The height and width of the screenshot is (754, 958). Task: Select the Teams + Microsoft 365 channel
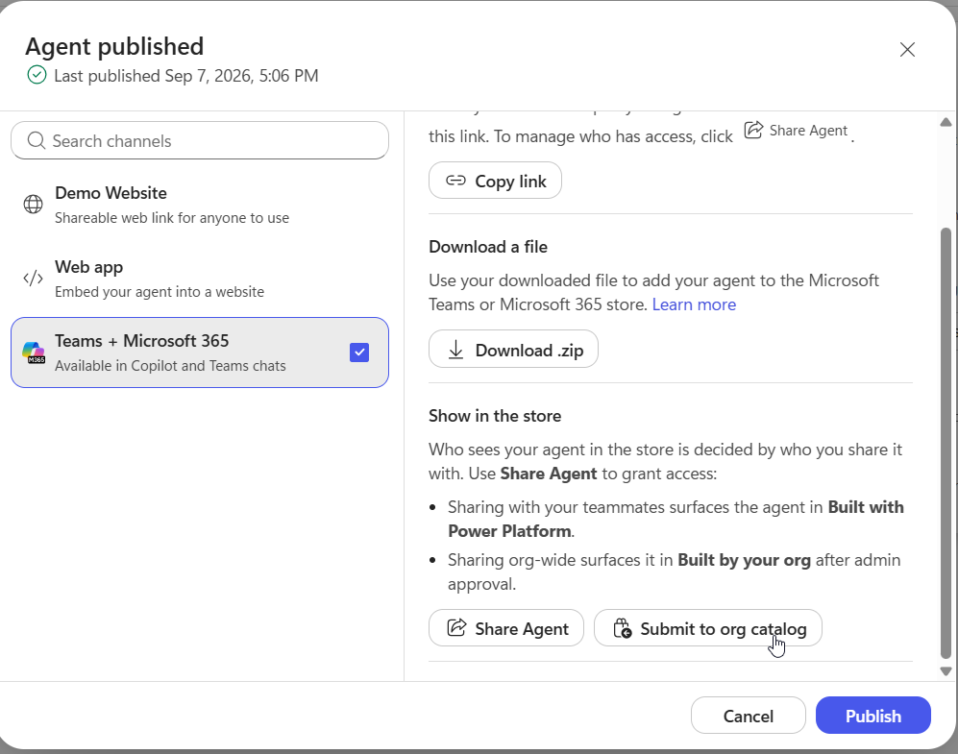point(200,353)
